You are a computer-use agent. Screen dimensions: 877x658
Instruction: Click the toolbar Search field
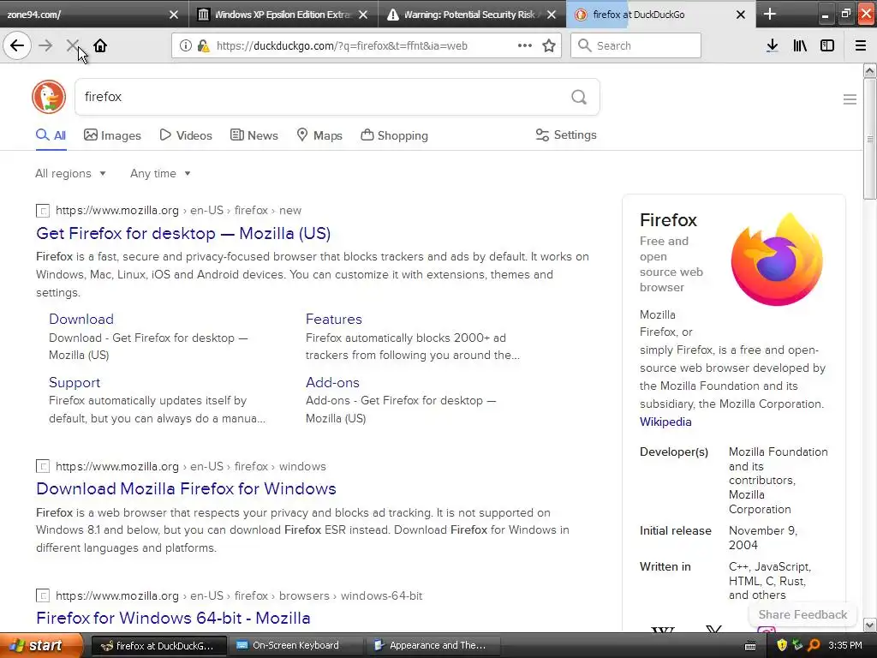coord(636,45)
